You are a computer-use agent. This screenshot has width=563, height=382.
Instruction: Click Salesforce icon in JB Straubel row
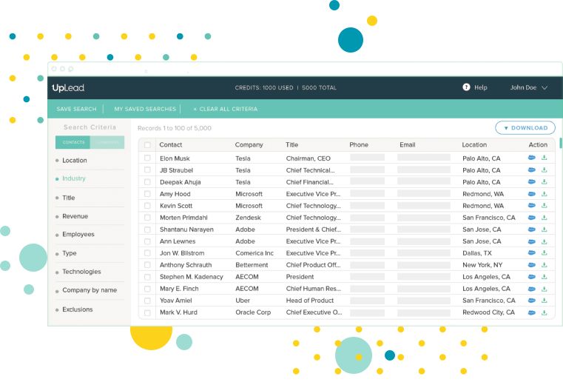click(532, 170)
